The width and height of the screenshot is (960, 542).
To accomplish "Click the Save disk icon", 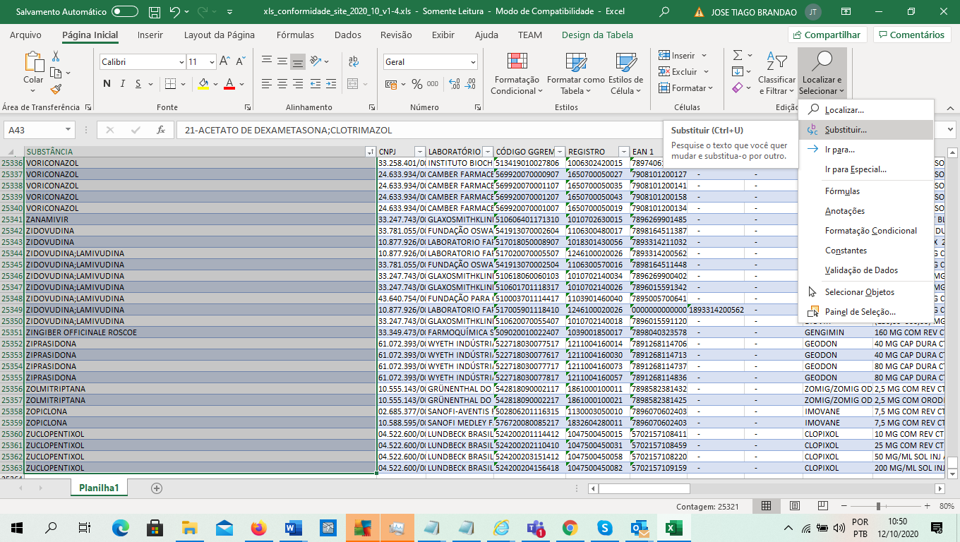I will (155, 12).
